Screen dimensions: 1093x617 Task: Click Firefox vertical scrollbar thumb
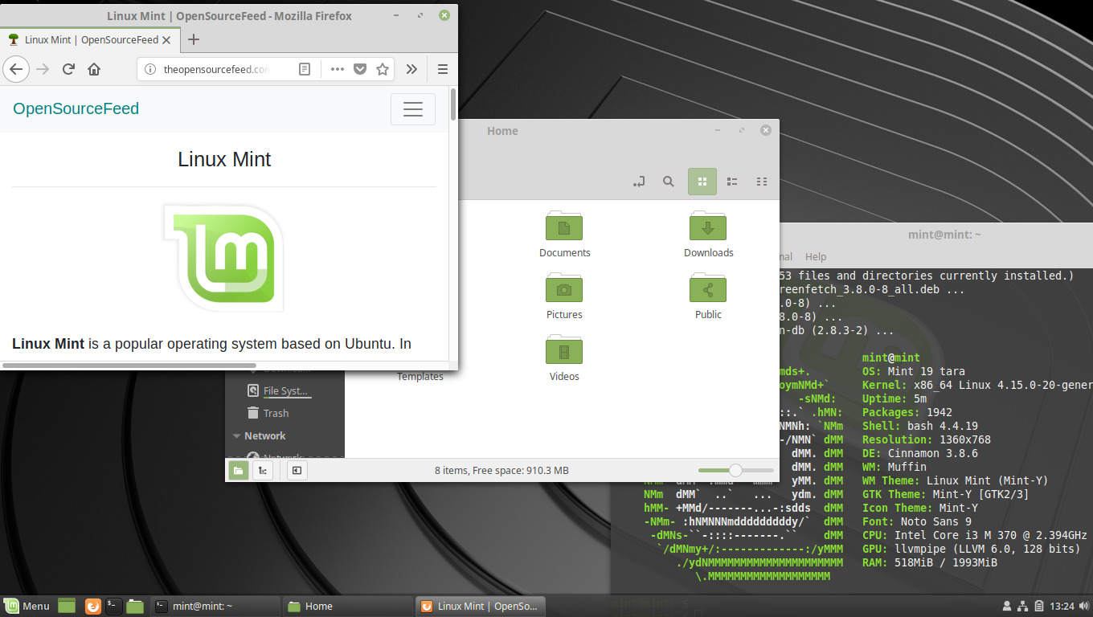point(453,104)
